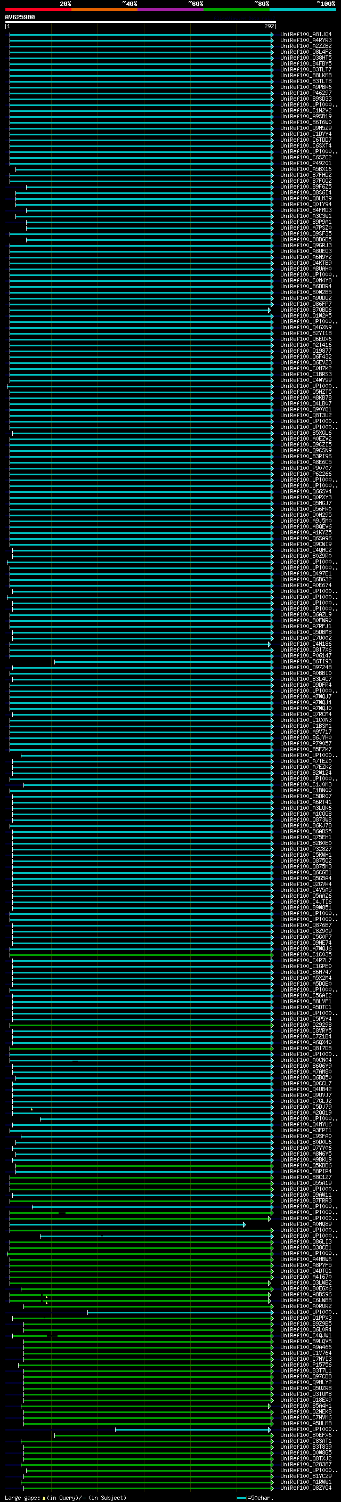This screenshot has height=1502, width=341.
Task: Click the 292 query end position label
Action: 269,26
